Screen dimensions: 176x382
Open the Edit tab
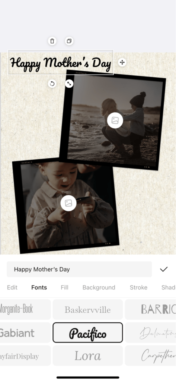click(x=12, y=288)
